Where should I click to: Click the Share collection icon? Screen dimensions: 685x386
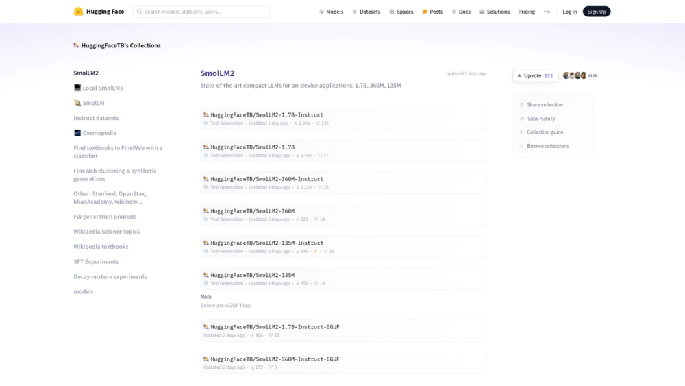[x=521, y=105]
